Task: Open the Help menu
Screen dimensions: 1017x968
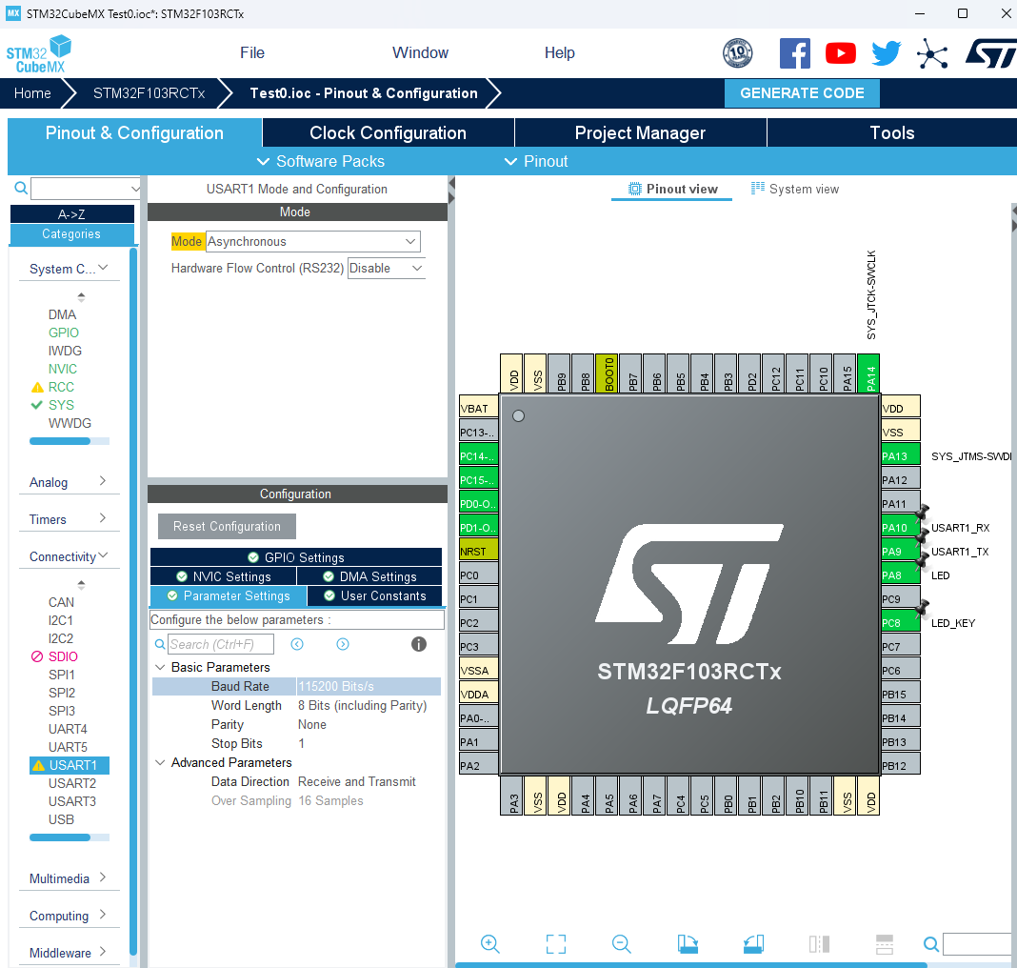Action: tap(560, 52)
